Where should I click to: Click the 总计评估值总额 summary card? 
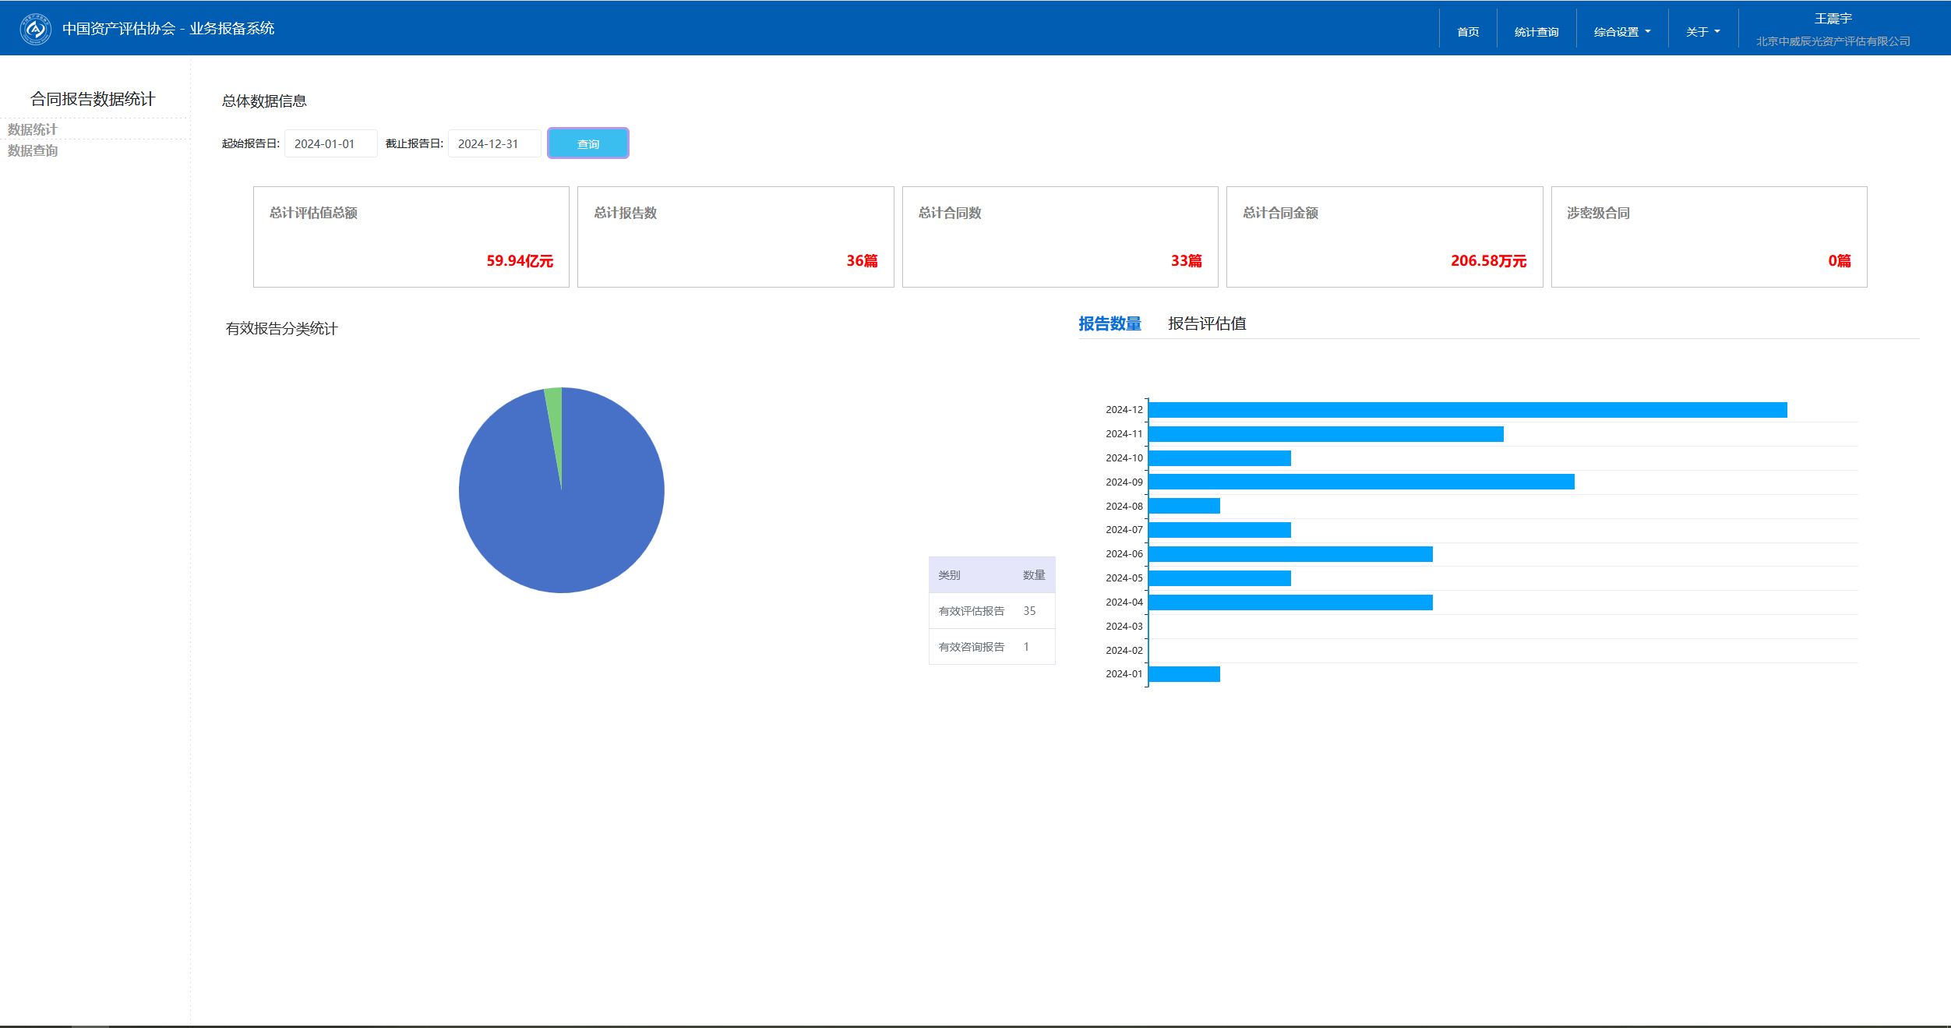[x=411, y=237]
